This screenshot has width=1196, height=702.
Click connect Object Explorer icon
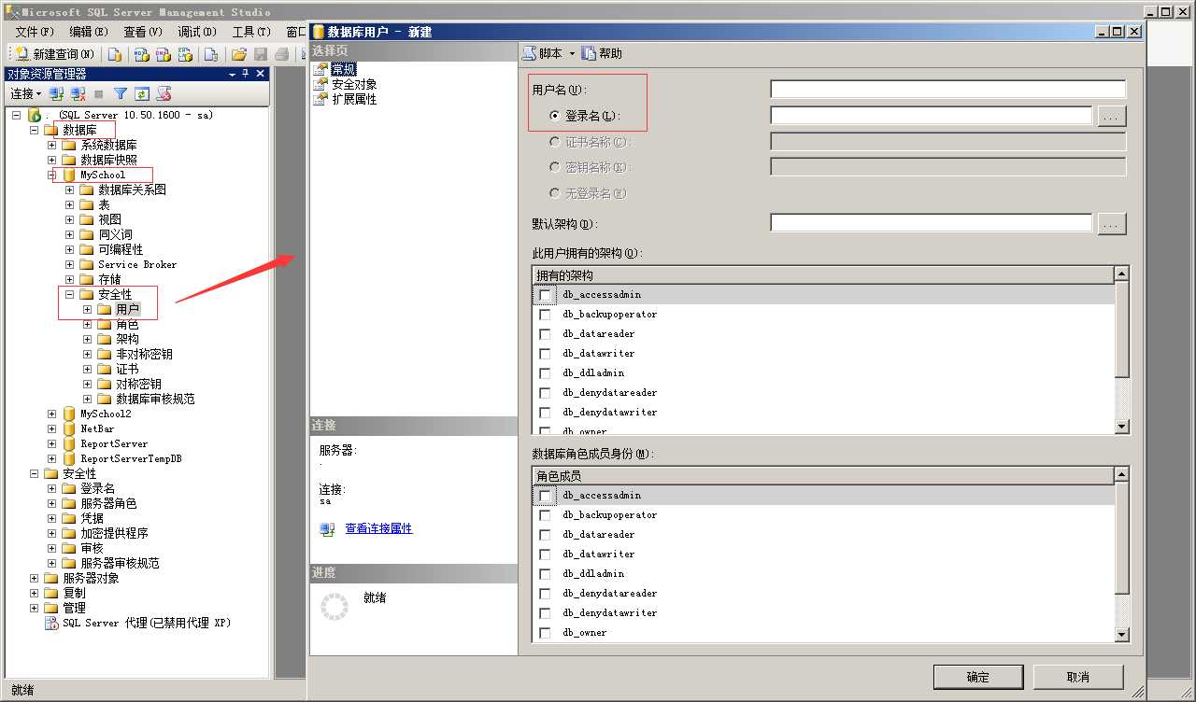57,94
